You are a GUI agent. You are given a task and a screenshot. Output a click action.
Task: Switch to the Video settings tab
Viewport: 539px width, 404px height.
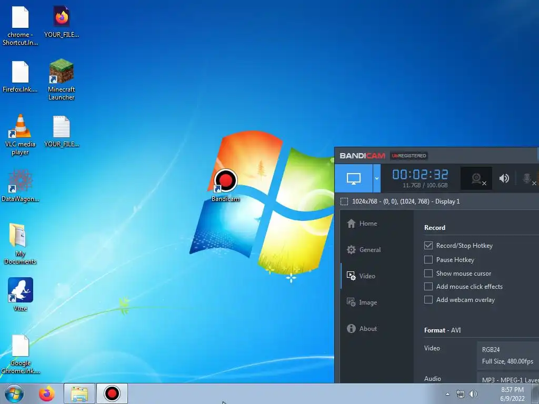point(361,276)
